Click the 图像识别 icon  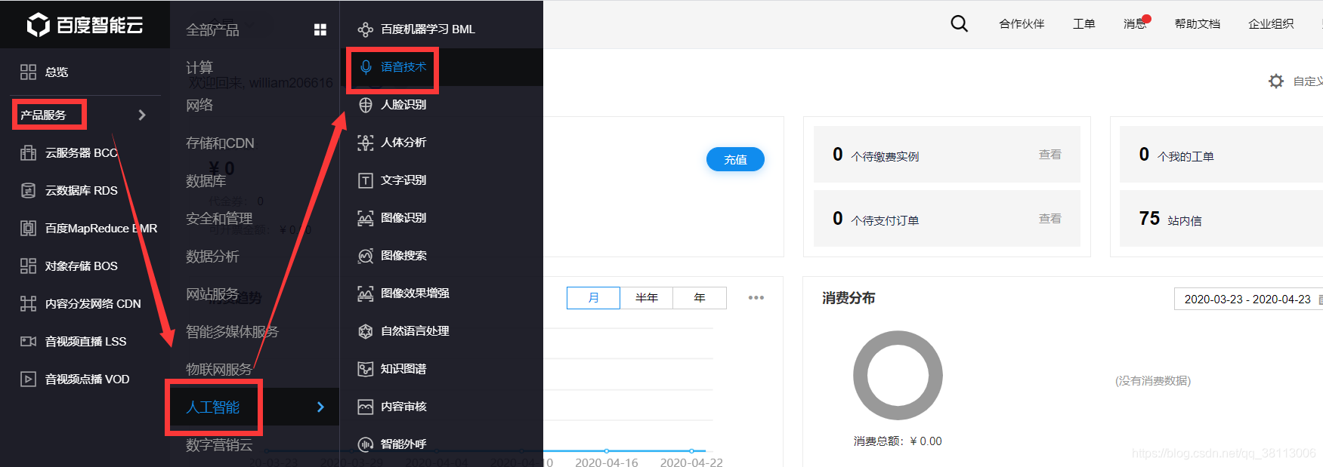tap(366, 218)
